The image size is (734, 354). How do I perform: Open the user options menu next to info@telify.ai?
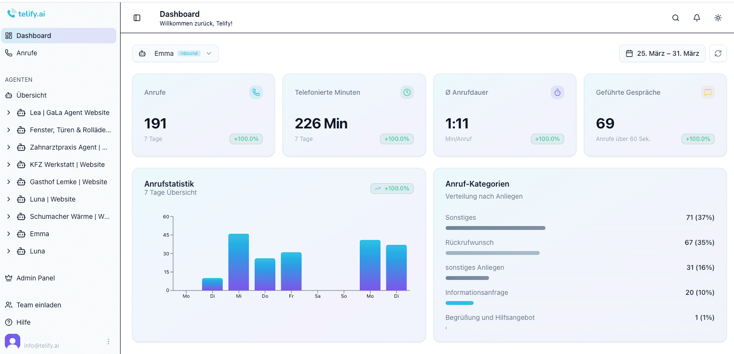click(109, 341)
